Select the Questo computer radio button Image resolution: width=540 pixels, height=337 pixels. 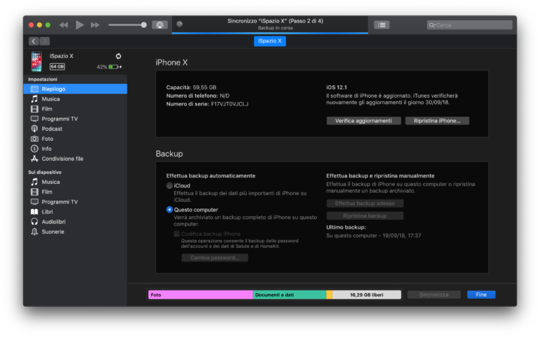point(169,210)
